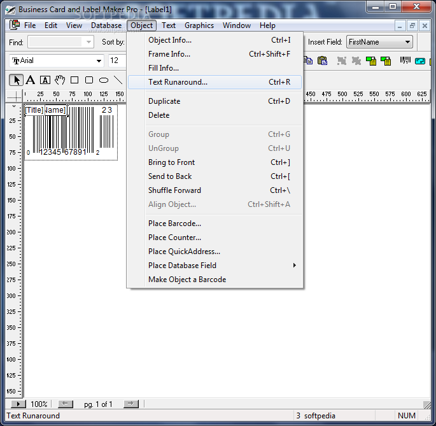Go to previous page with left arrow
Screen dimensions: 436x426
click(66, 404)
